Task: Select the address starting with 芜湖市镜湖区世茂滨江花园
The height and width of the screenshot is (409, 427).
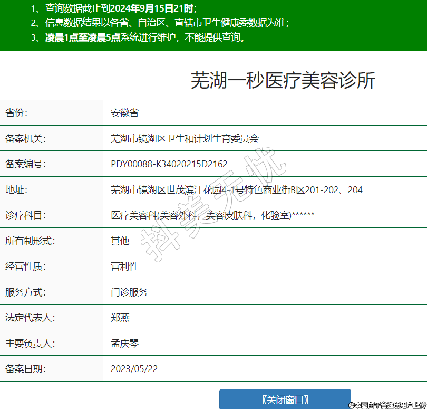Action: (236, 189)
